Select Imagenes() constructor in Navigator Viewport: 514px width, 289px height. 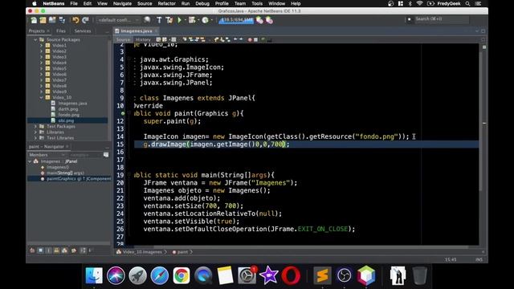click(58, 167)
